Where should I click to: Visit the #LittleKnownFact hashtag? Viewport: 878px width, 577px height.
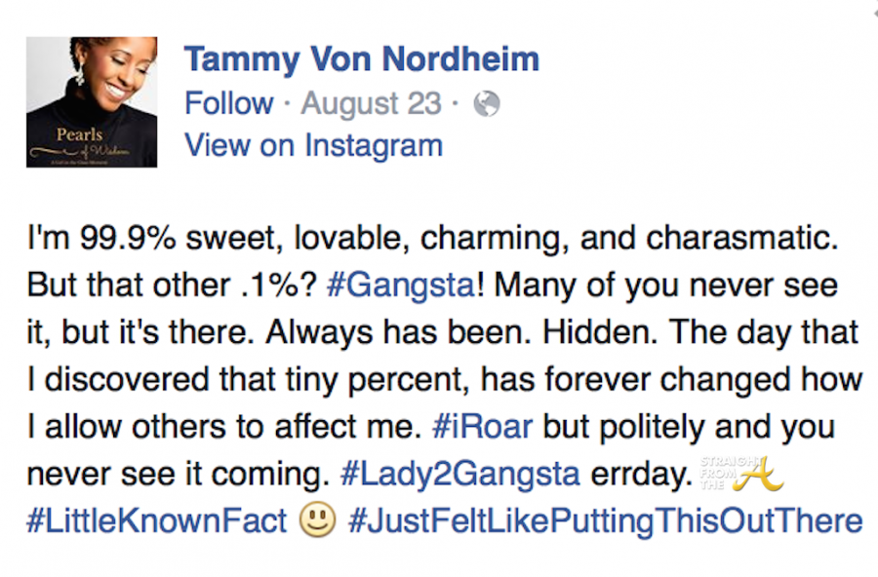tap(157, 519)
